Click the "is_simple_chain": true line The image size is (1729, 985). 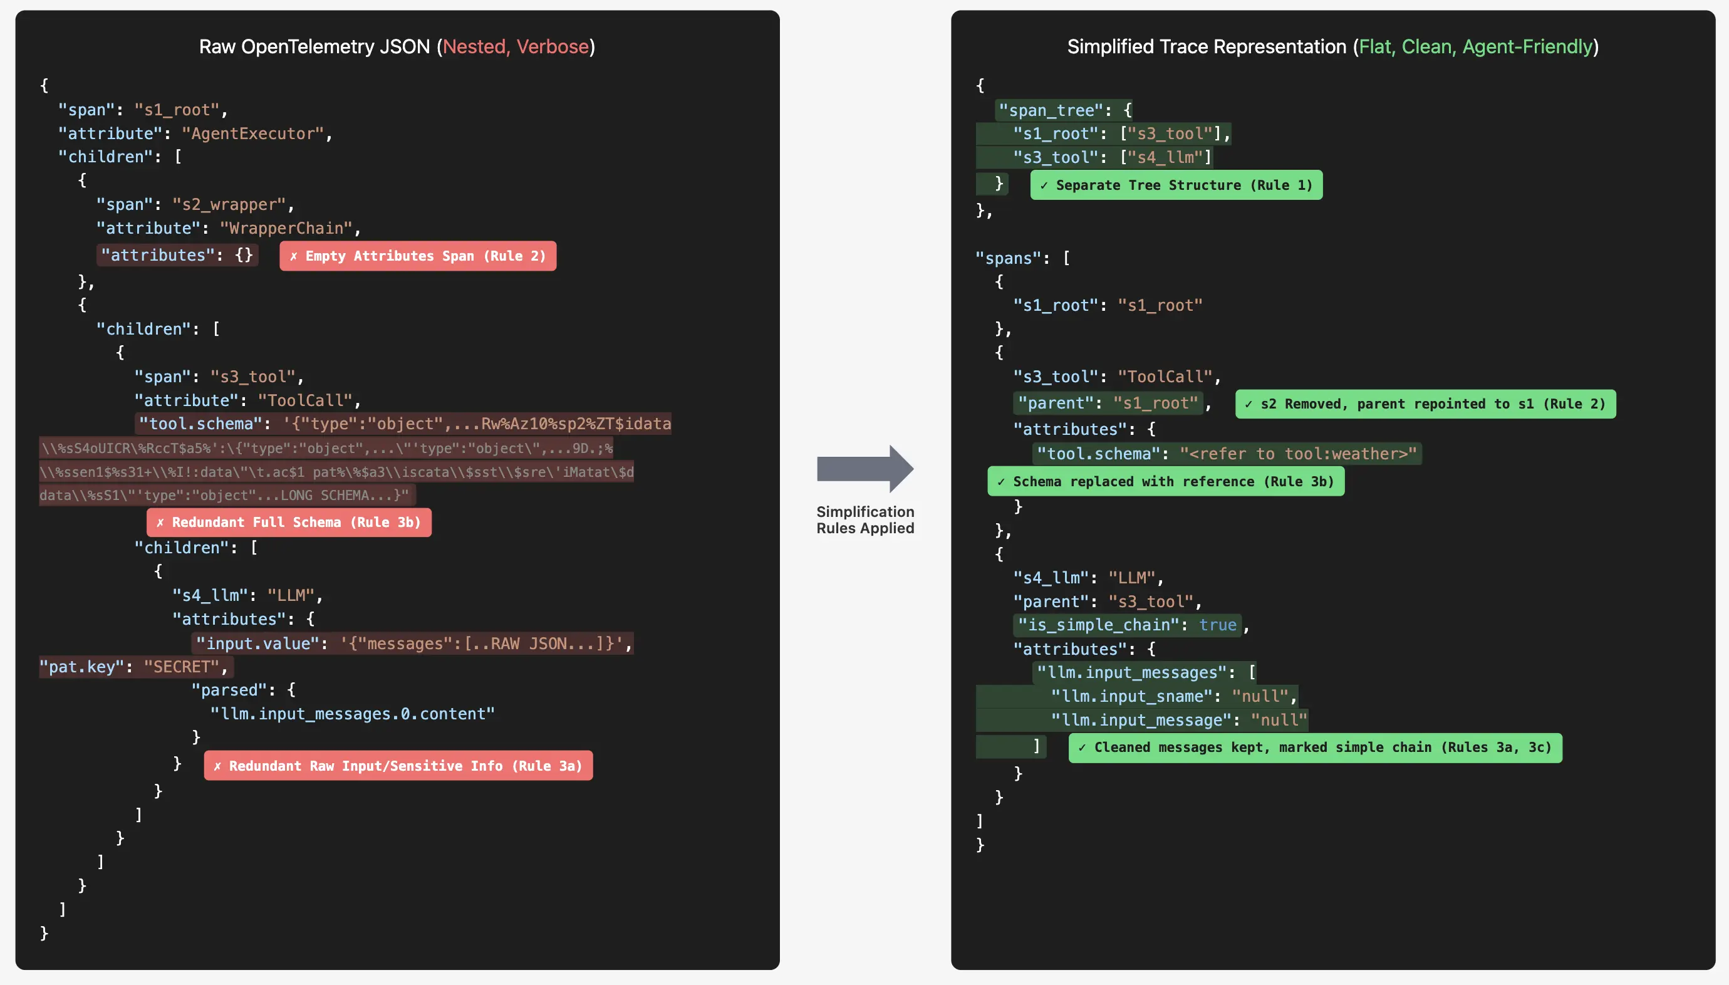pos(1131,625)
